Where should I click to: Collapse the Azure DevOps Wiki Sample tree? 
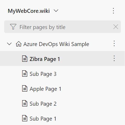tap(9, 44)
